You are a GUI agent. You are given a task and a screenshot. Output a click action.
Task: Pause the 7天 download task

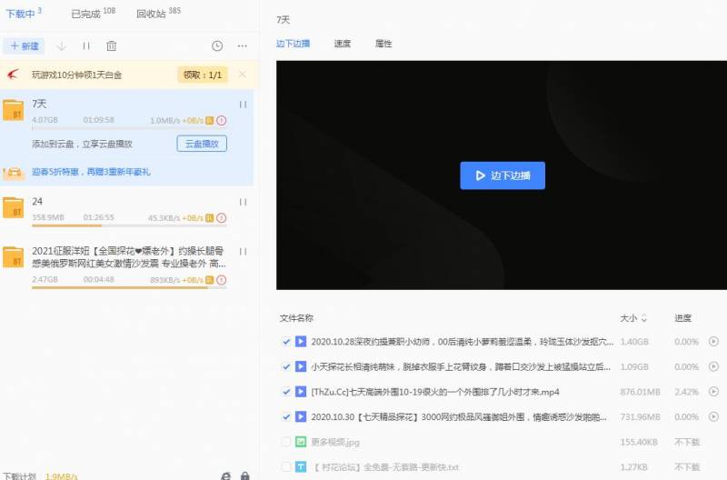click(243, 105)
